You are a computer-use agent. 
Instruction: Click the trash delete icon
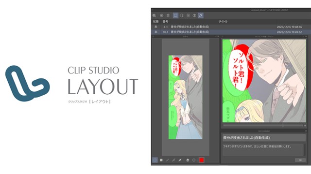(168, 15)
